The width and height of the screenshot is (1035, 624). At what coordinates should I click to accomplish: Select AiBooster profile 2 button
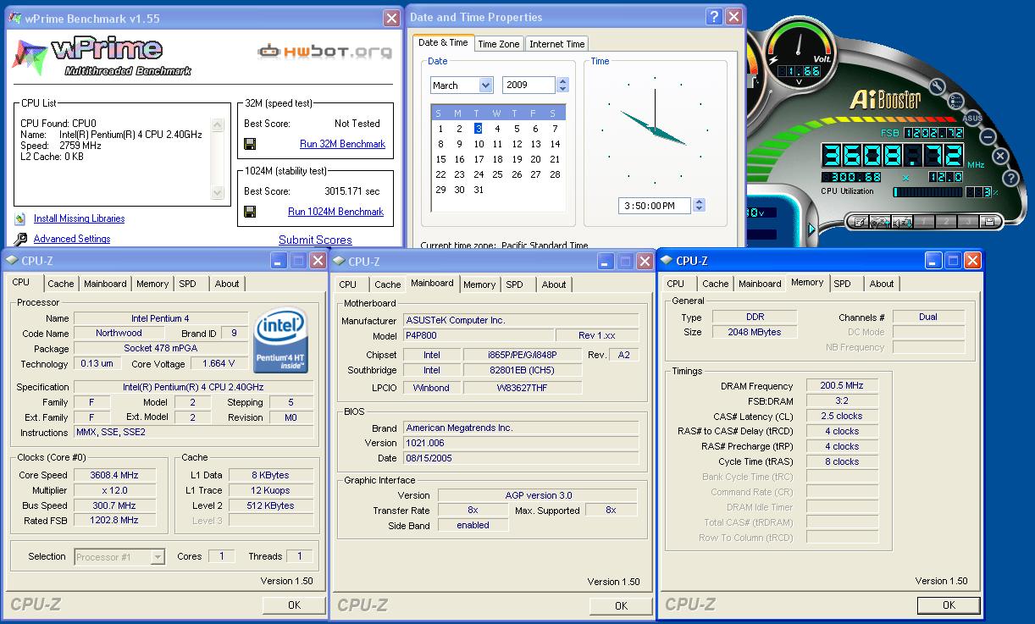point(946,222)
